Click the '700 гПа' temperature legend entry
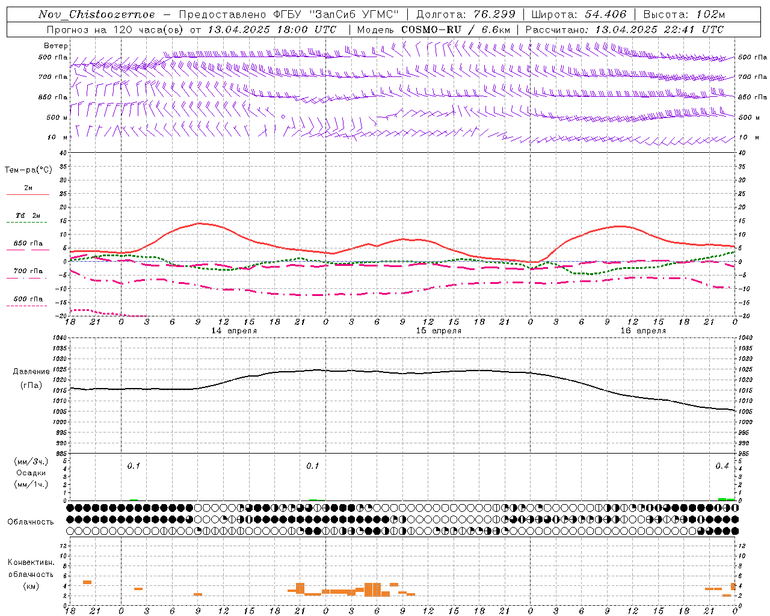The width and height of the screenshot is (770, 616). point(28,271)
